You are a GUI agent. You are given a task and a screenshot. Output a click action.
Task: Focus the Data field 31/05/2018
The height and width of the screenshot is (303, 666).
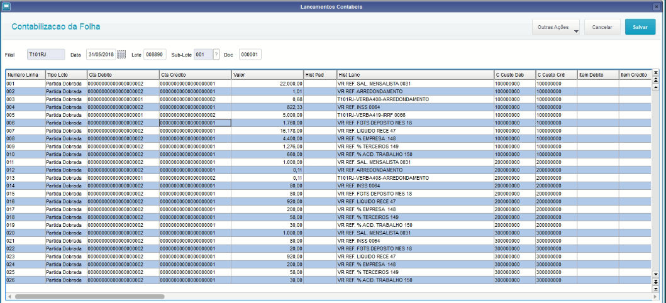coord(101,54)
